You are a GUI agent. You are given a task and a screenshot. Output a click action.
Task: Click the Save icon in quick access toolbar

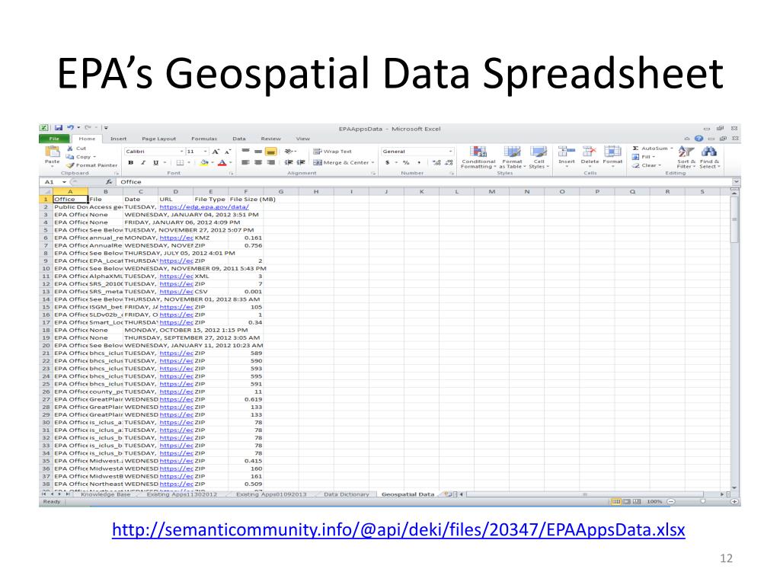click(58, 128)
